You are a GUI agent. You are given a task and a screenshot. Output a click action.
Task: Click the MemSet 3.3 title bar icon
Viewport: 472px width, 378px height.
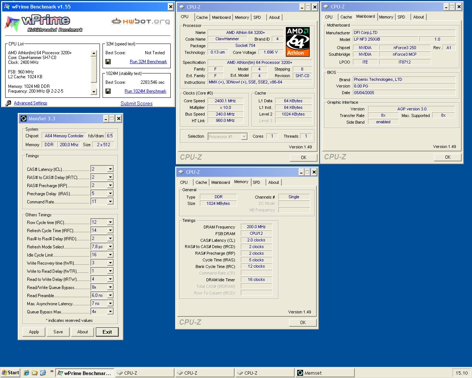point(24,118)
